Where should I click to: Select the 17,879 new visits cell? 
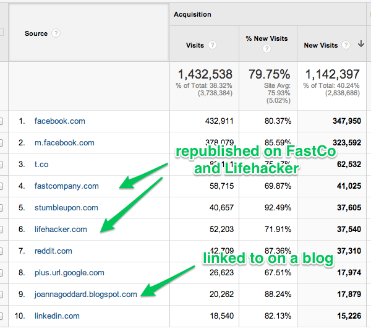349,294
